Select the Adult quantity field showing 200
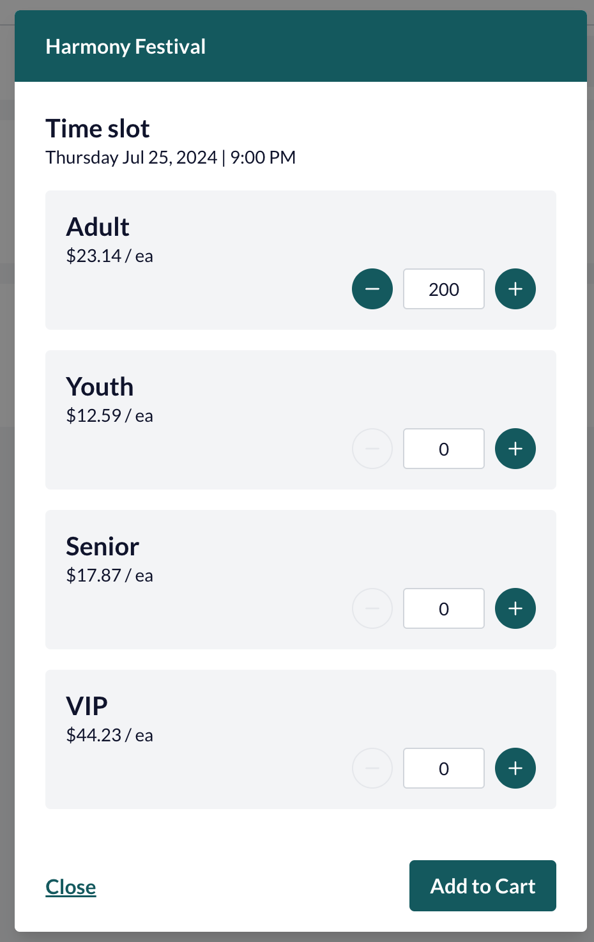Viewport: 594px width, 942px height. point(444,289)
